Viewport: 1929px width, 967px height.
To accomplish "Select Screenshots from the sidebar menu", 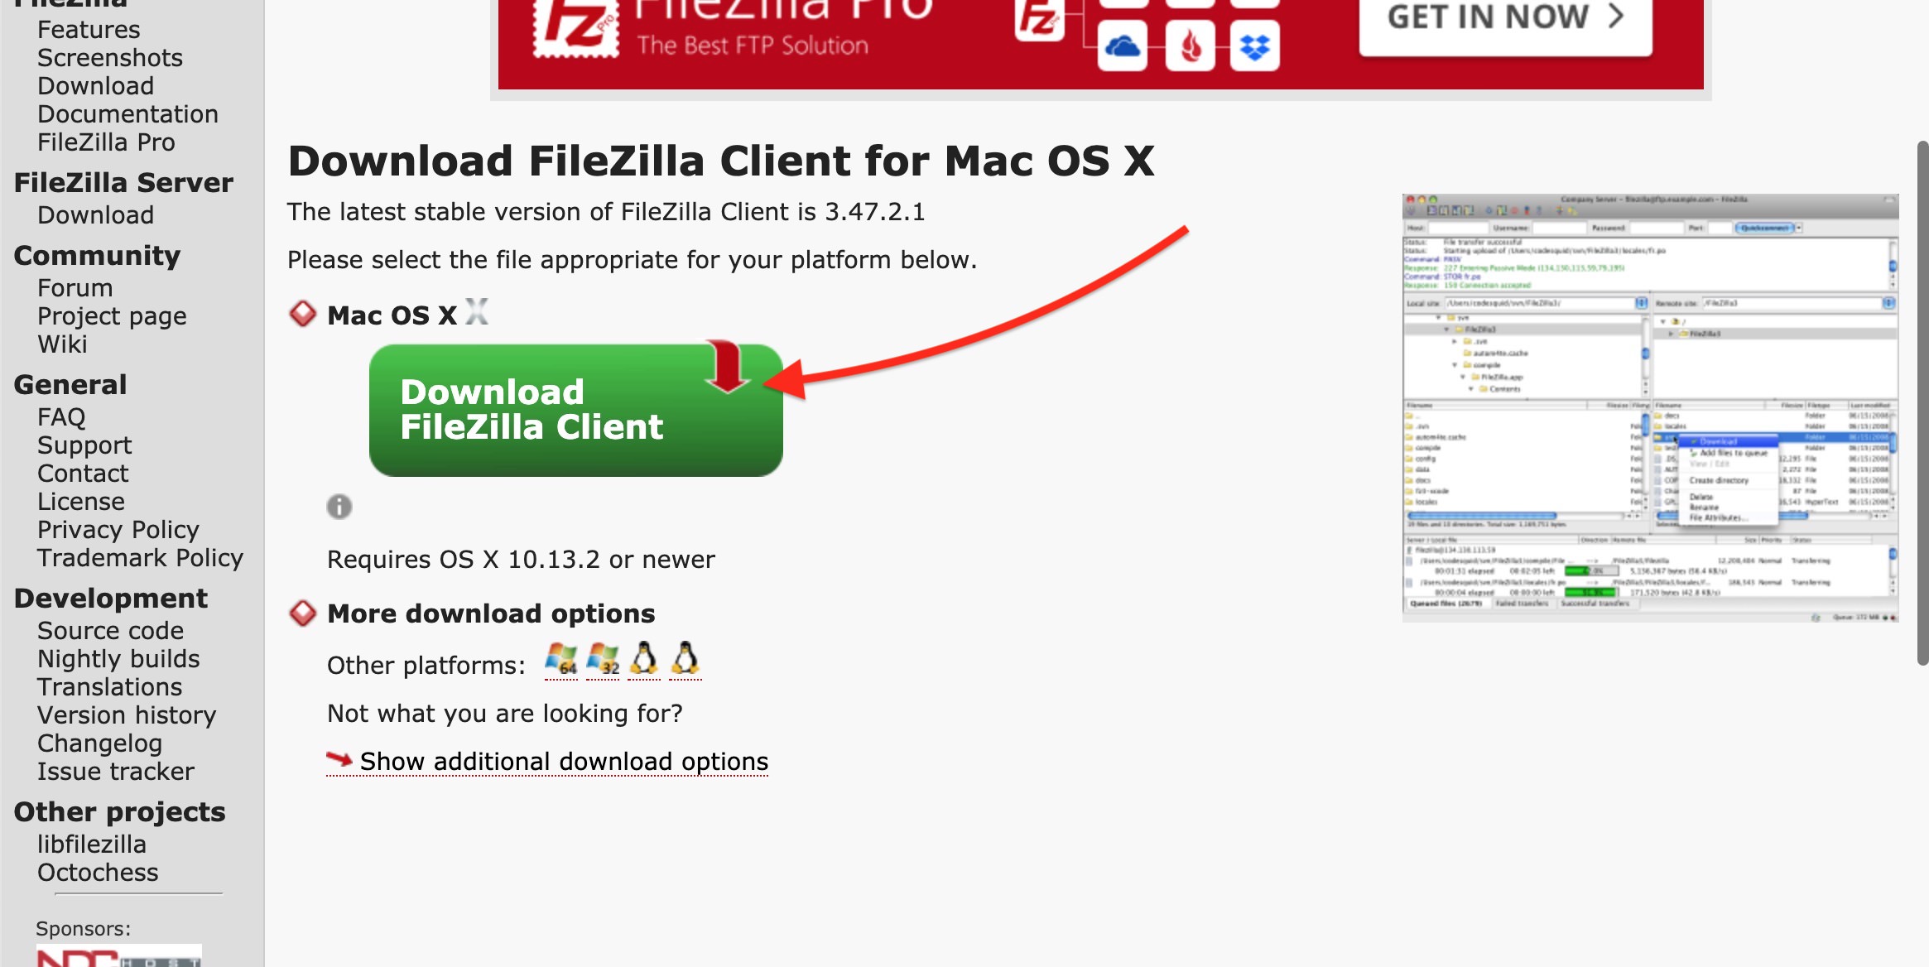I will pos(110,55).
